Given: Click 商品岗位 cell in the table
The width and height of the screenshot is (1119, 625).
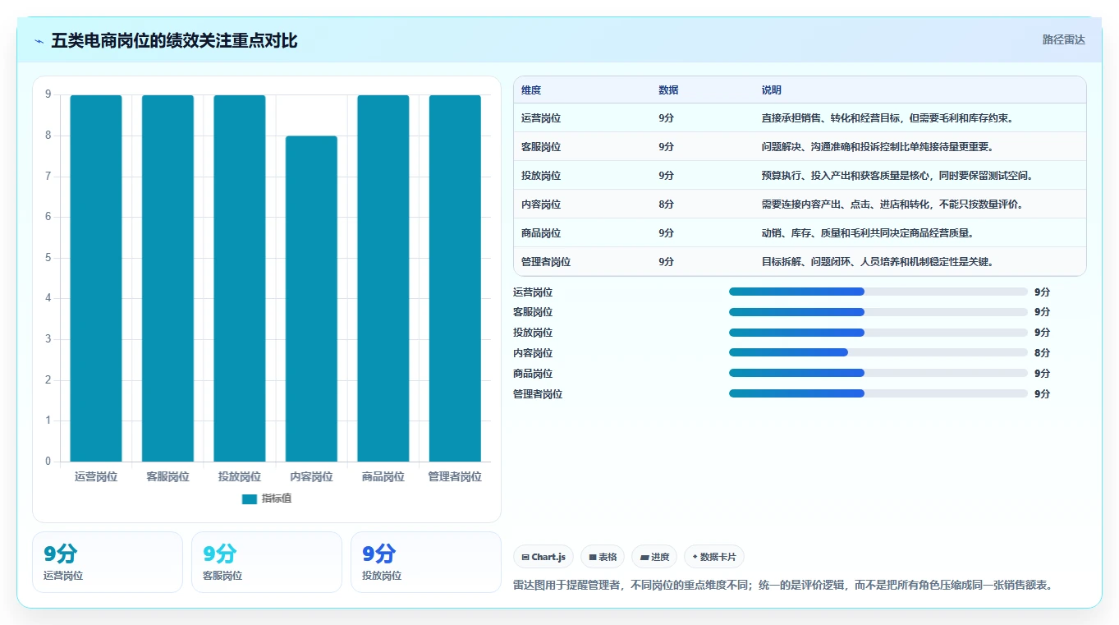Looking at the screenshot, I should point(541,233).
